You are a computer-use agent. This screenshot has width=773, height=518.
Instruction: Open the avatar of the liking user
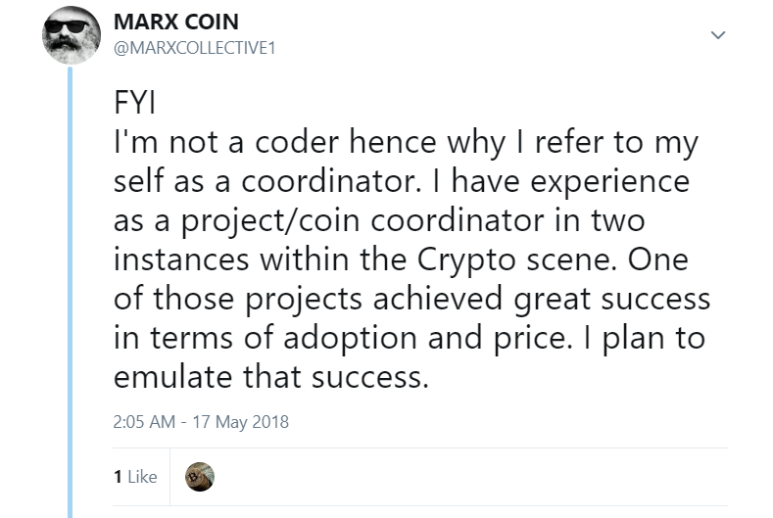tap(200, 476)
